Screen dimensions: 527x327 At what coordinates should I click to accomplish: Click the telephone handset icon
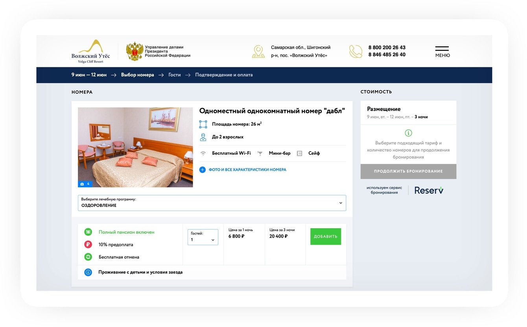click(356, 52)
